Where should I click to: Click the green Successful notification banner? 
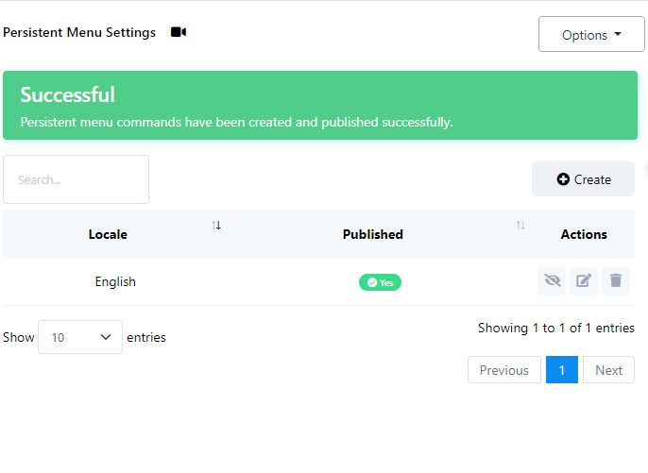[319, 106]
